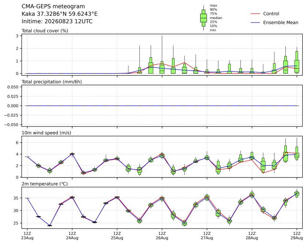Click the blue Ensemble Mean legend line
Image resolution: width=307 pixels, height=244 pixels.
pyautogui.click(x=255, y=23)
